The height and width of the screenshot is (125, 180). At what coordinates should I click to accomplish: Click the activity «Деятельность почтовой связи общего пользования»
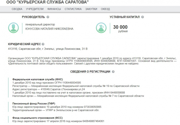tap(41, 64)
